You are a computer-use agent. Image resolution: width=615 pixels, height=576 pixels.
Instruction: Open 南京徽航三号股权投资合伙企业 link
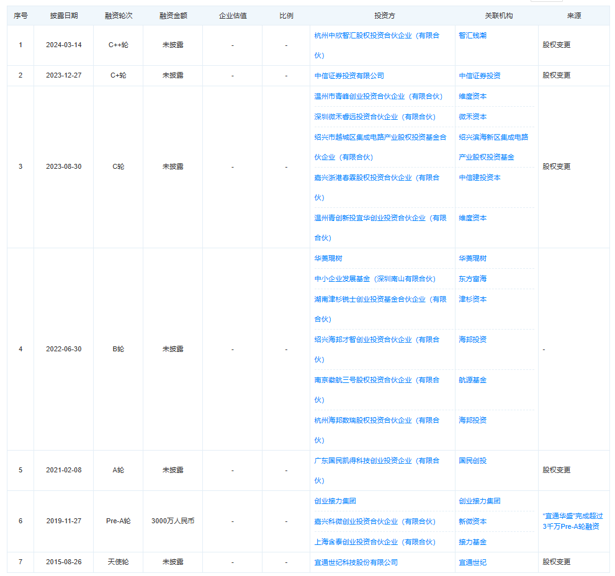pos(377,390)
